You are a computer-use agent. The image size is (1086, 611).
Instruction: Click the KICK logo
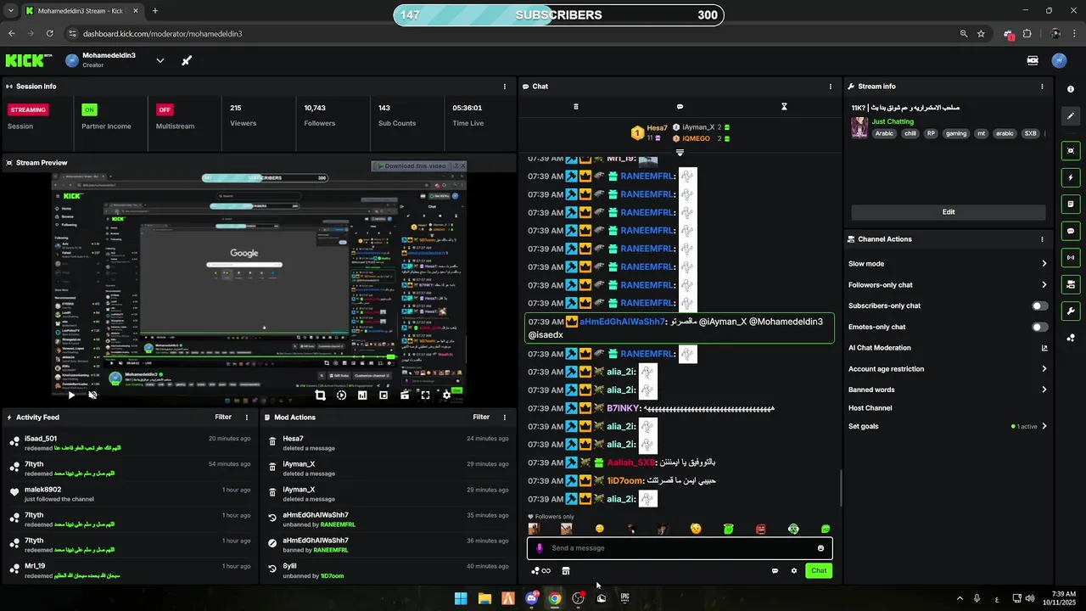pos(29,60)
